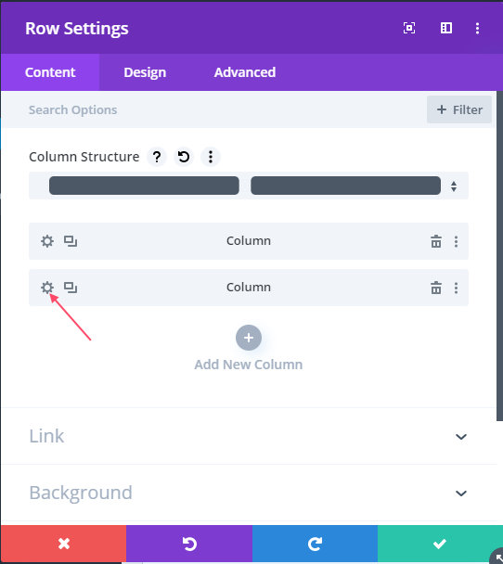Image resolution: width=503 pixels, height=564 pixels.
Task: Toggle fullscreen expand modal icon in header
Action: pyautogui.click(x=409, y=28)
